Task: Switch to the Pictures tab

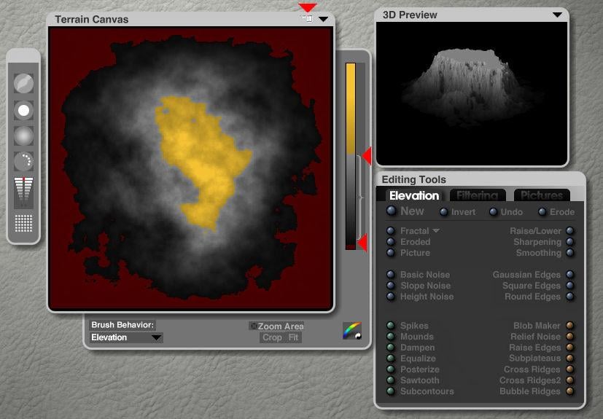Action: [542, 195]
